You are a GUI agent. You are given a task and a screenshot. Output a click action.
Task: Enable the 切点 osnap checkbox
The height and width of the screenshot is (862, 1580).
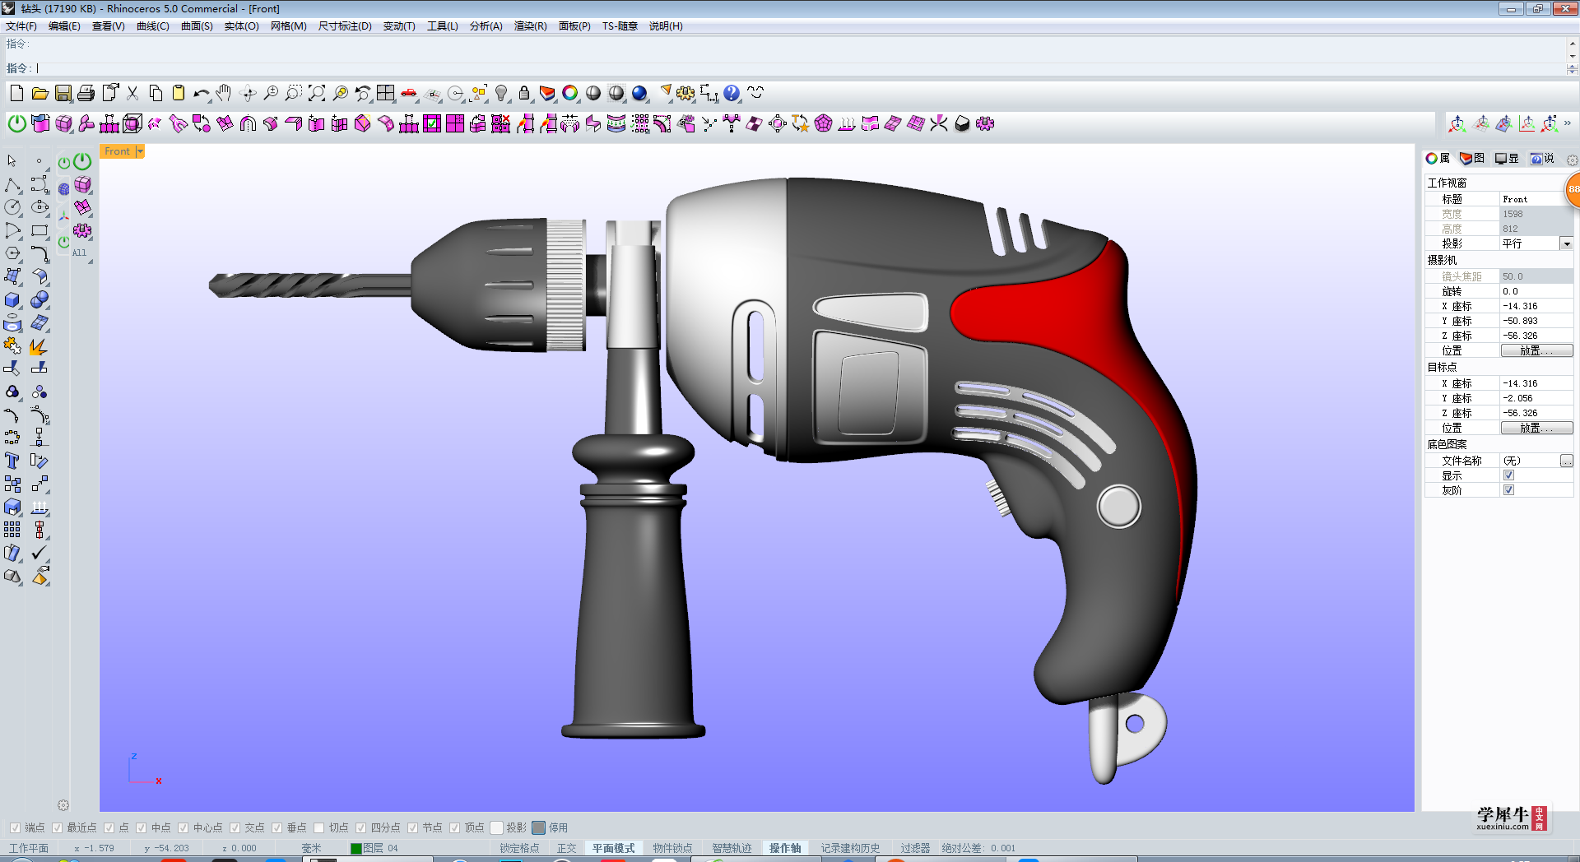[318, 827]
